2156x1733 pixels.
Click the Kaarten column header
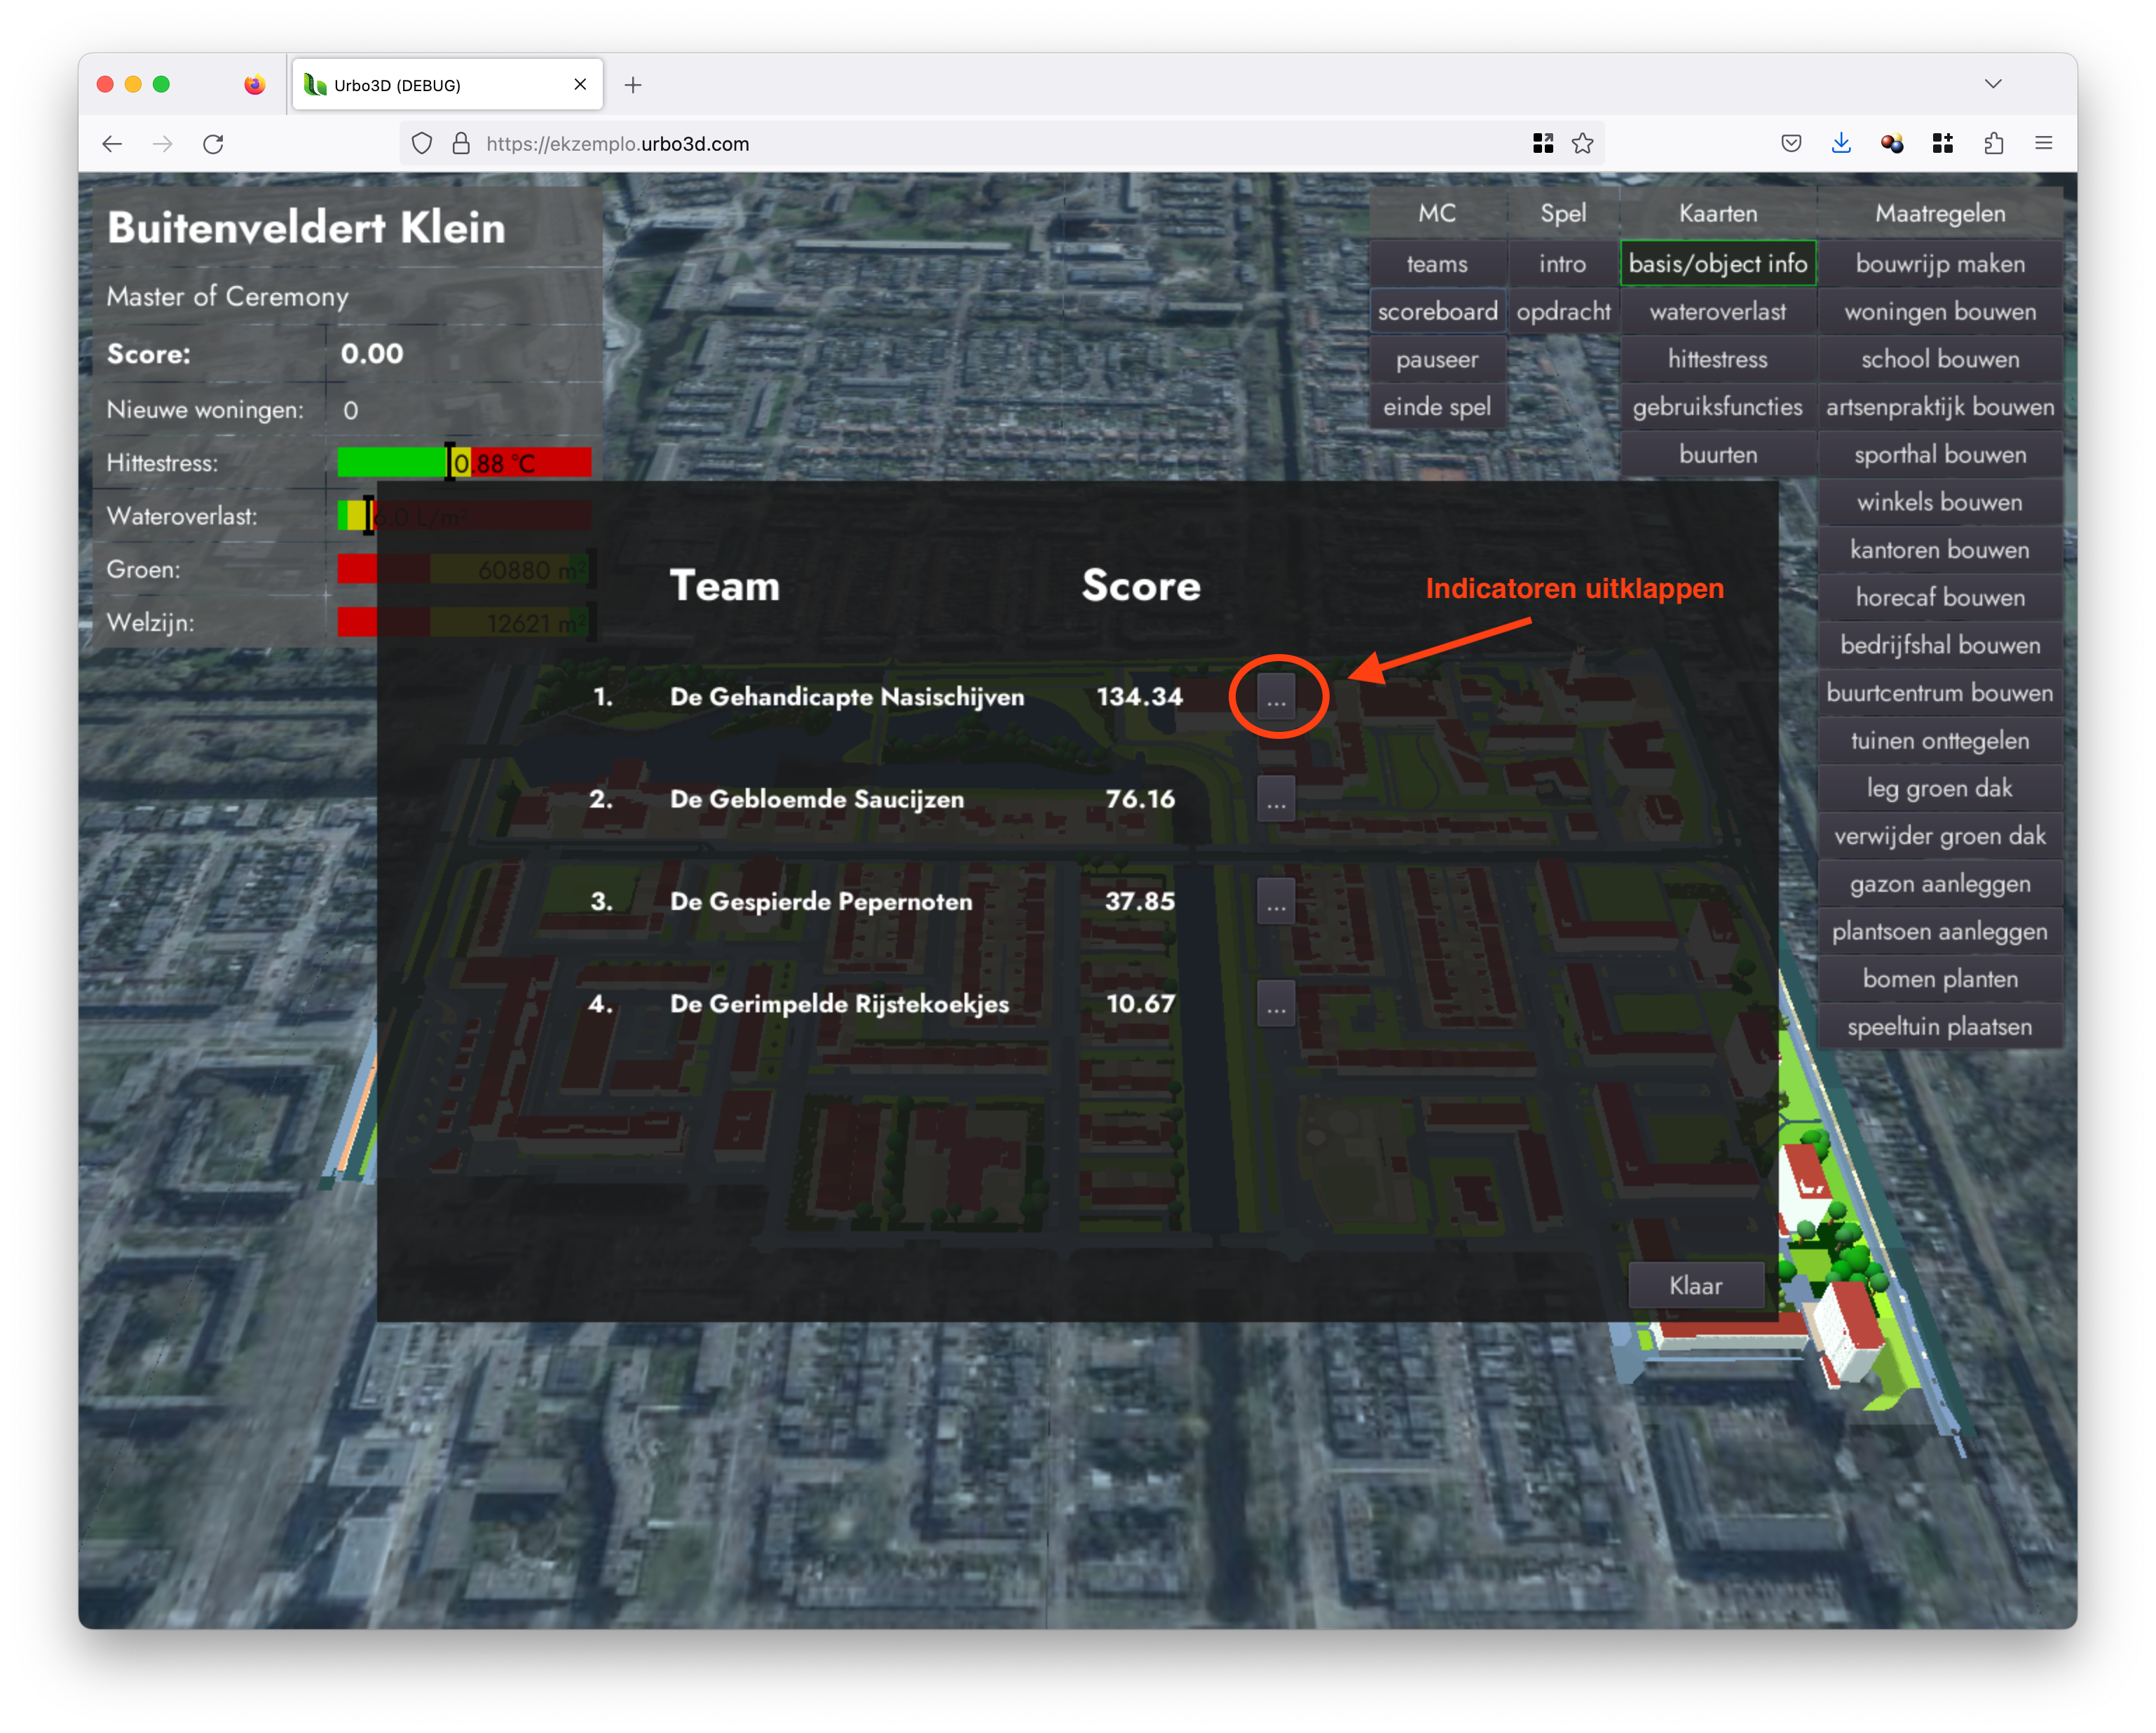[1718, 213]
